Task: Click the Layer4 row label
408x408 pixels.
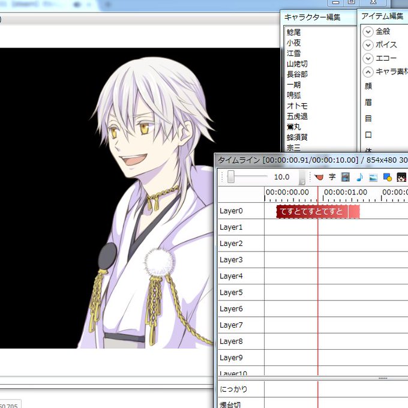Action: point(231,276)
